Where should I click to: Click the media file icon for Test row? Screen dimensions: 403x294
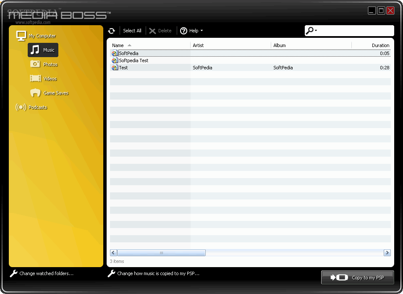click(115, 68)
